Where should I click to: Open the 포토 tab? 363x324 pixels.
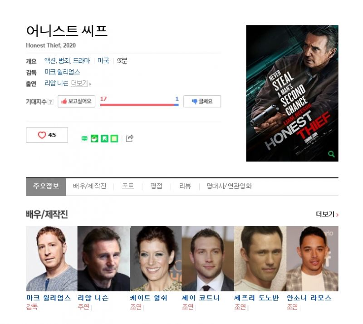pyautogui.click(x=128, y=186)
